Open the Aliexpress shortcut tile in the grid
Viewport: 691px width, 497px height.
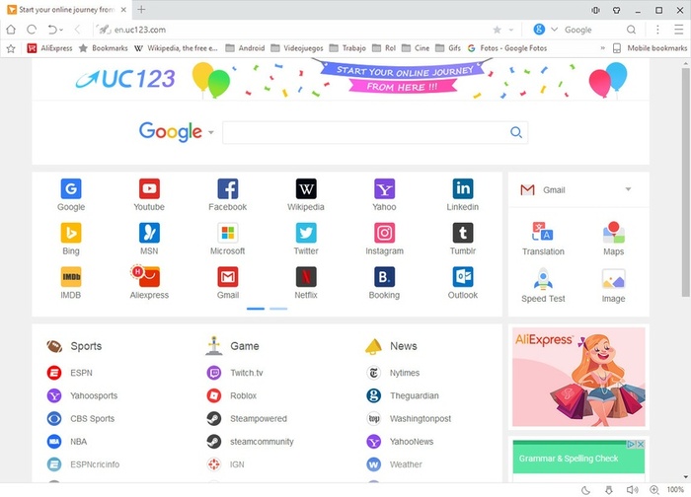149,283
